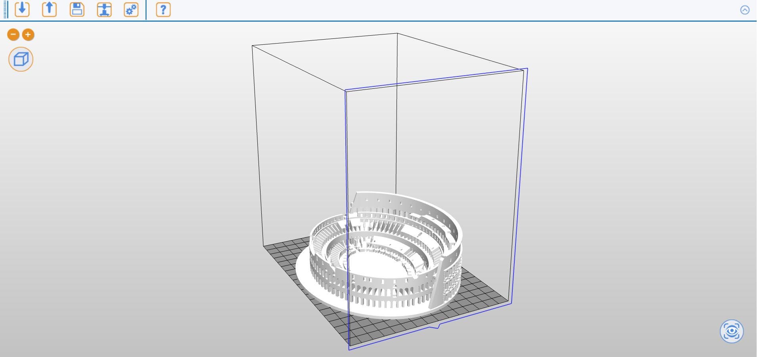Export the current model
This screenshot has height=357, width=757.
coord(49,10)
